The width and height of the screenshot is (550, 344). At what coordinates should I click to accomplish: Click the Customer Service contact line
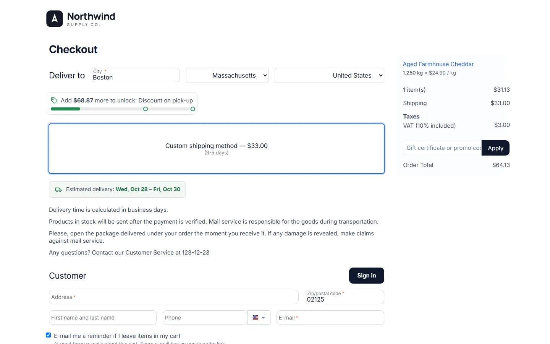point(129,253)
